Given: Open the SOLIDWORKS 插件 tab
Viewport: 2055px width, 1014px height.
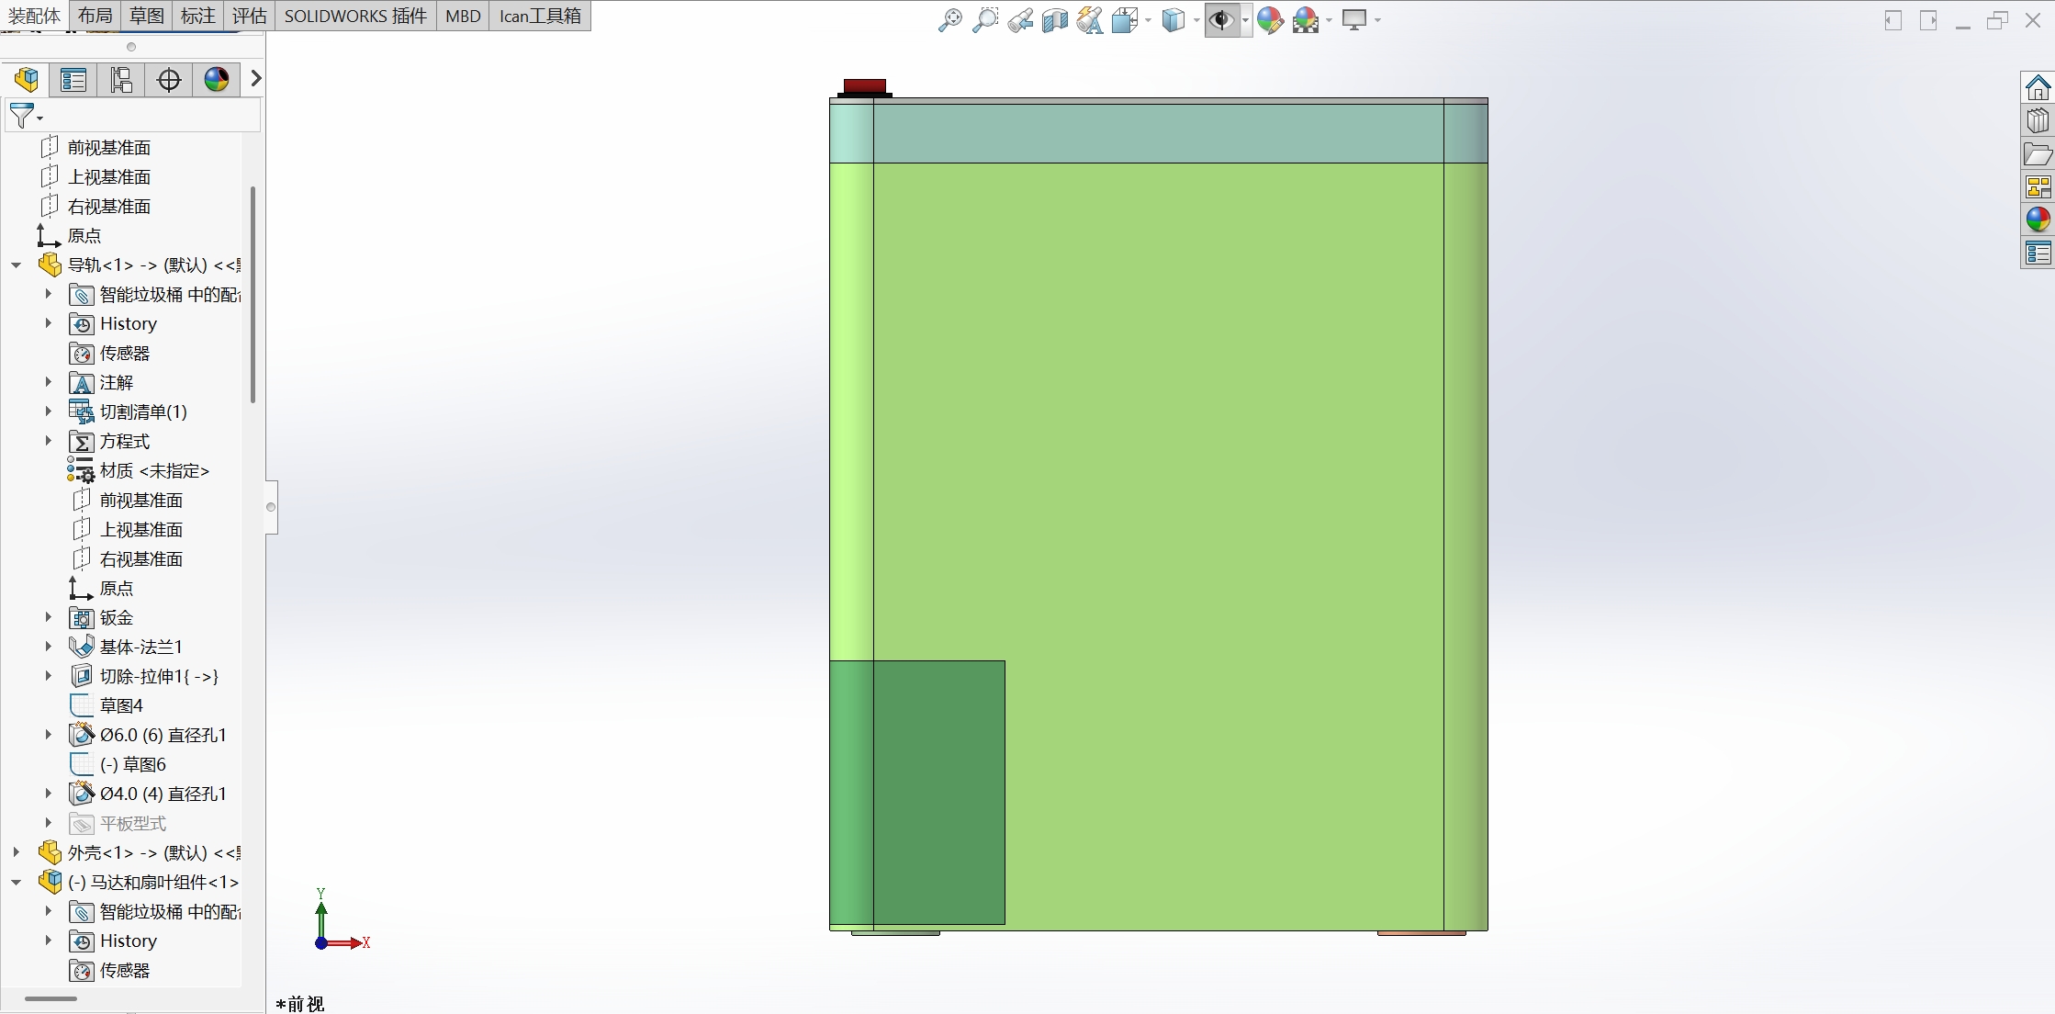Looking at the screenshot, I should 355,16.
